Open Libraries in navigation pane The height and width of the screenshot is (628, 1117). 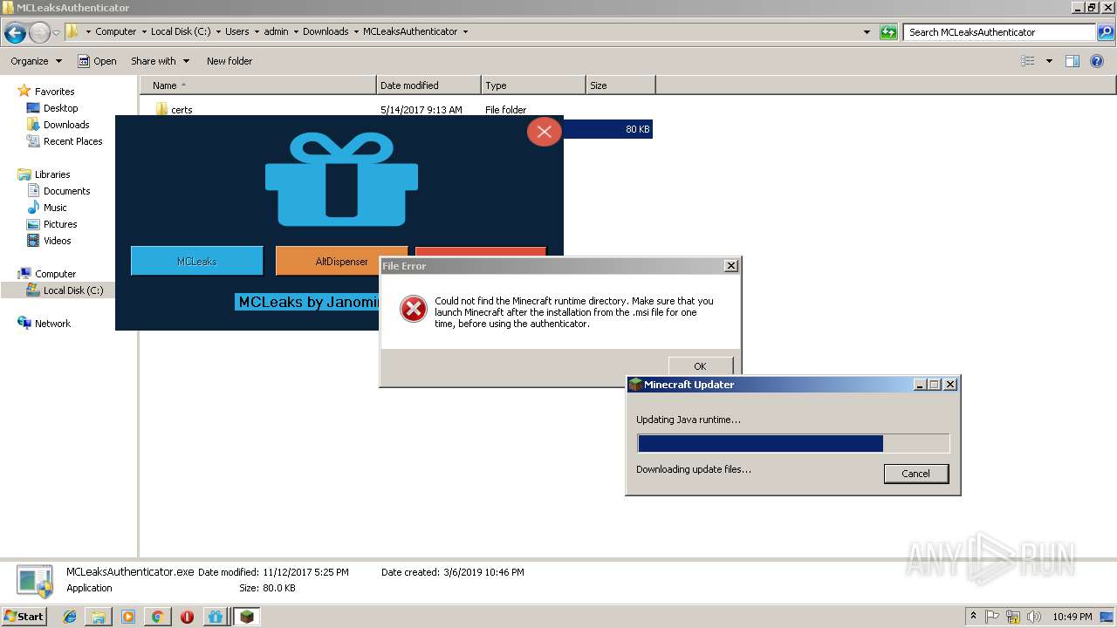(52, 174)
